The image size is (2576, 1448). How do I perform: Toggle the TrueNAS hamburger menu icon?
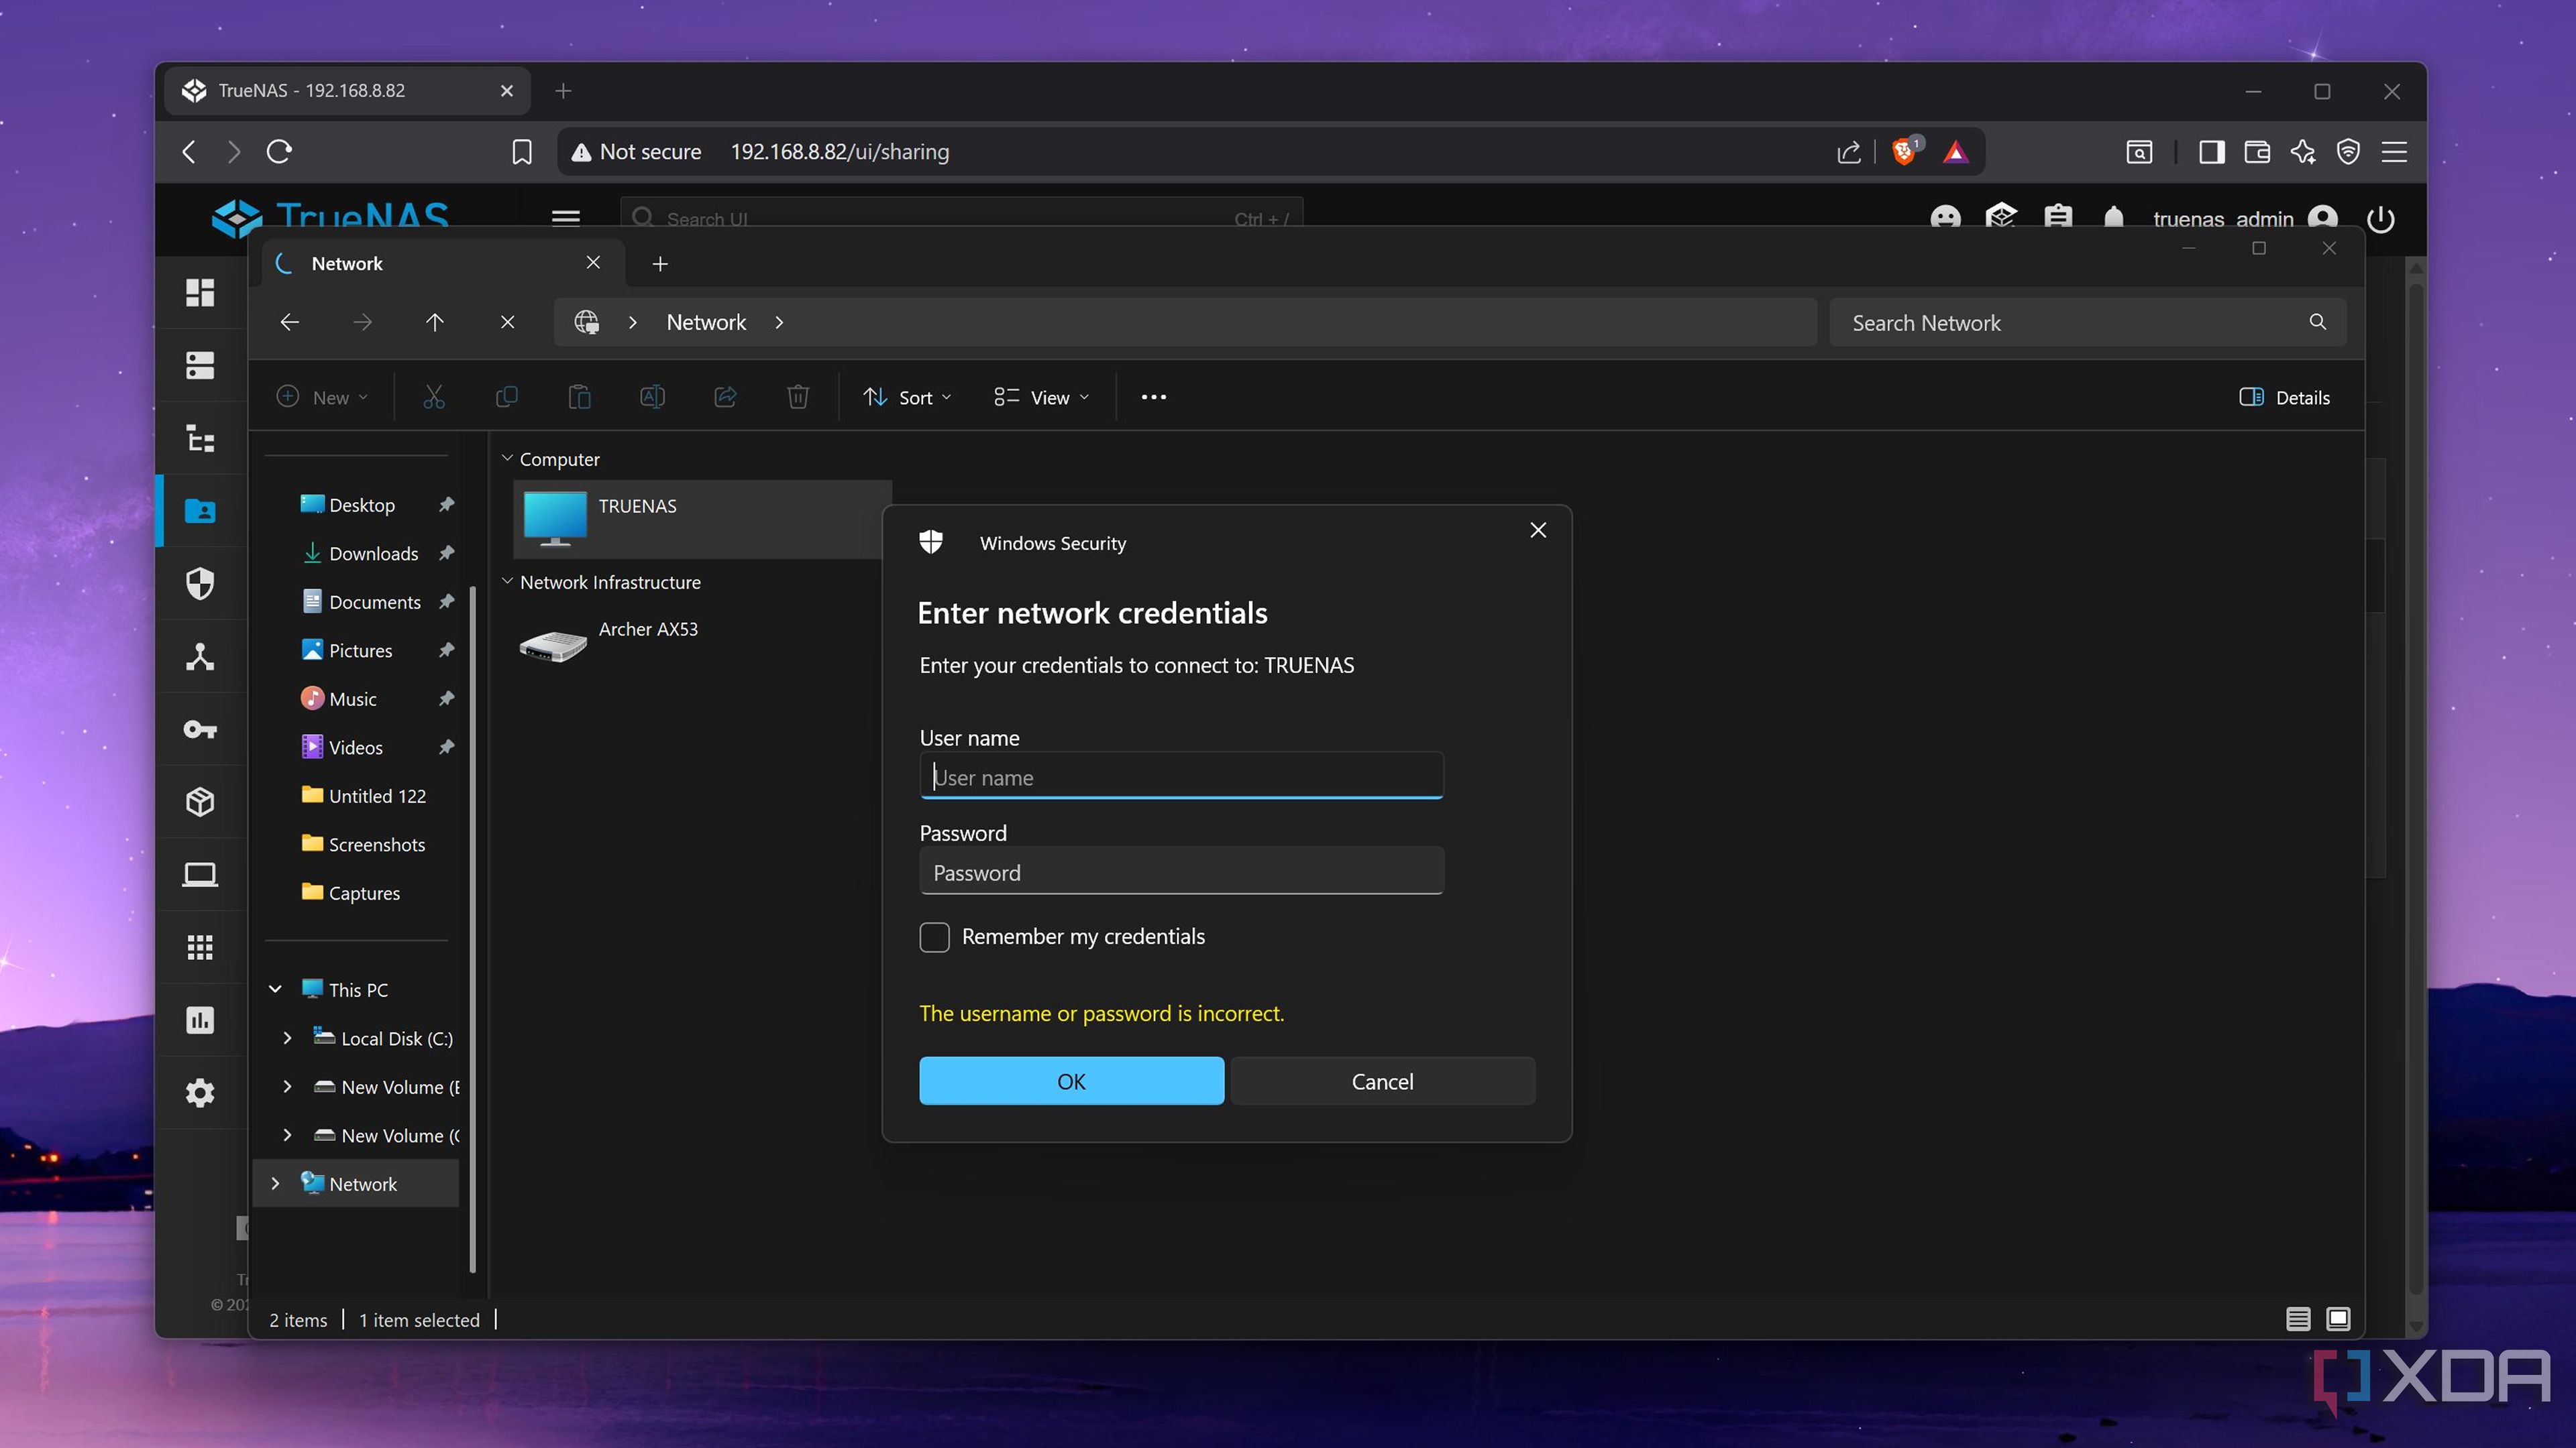coord(566,218)
